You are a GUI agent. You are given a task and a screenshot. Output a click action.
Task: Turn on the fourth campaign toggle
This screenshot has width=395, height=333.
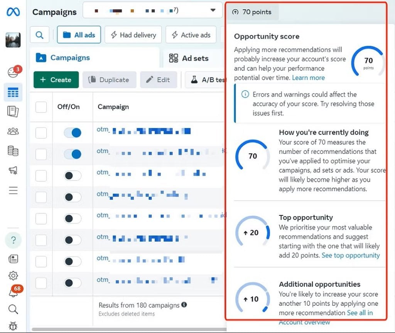tap(73, 197)
